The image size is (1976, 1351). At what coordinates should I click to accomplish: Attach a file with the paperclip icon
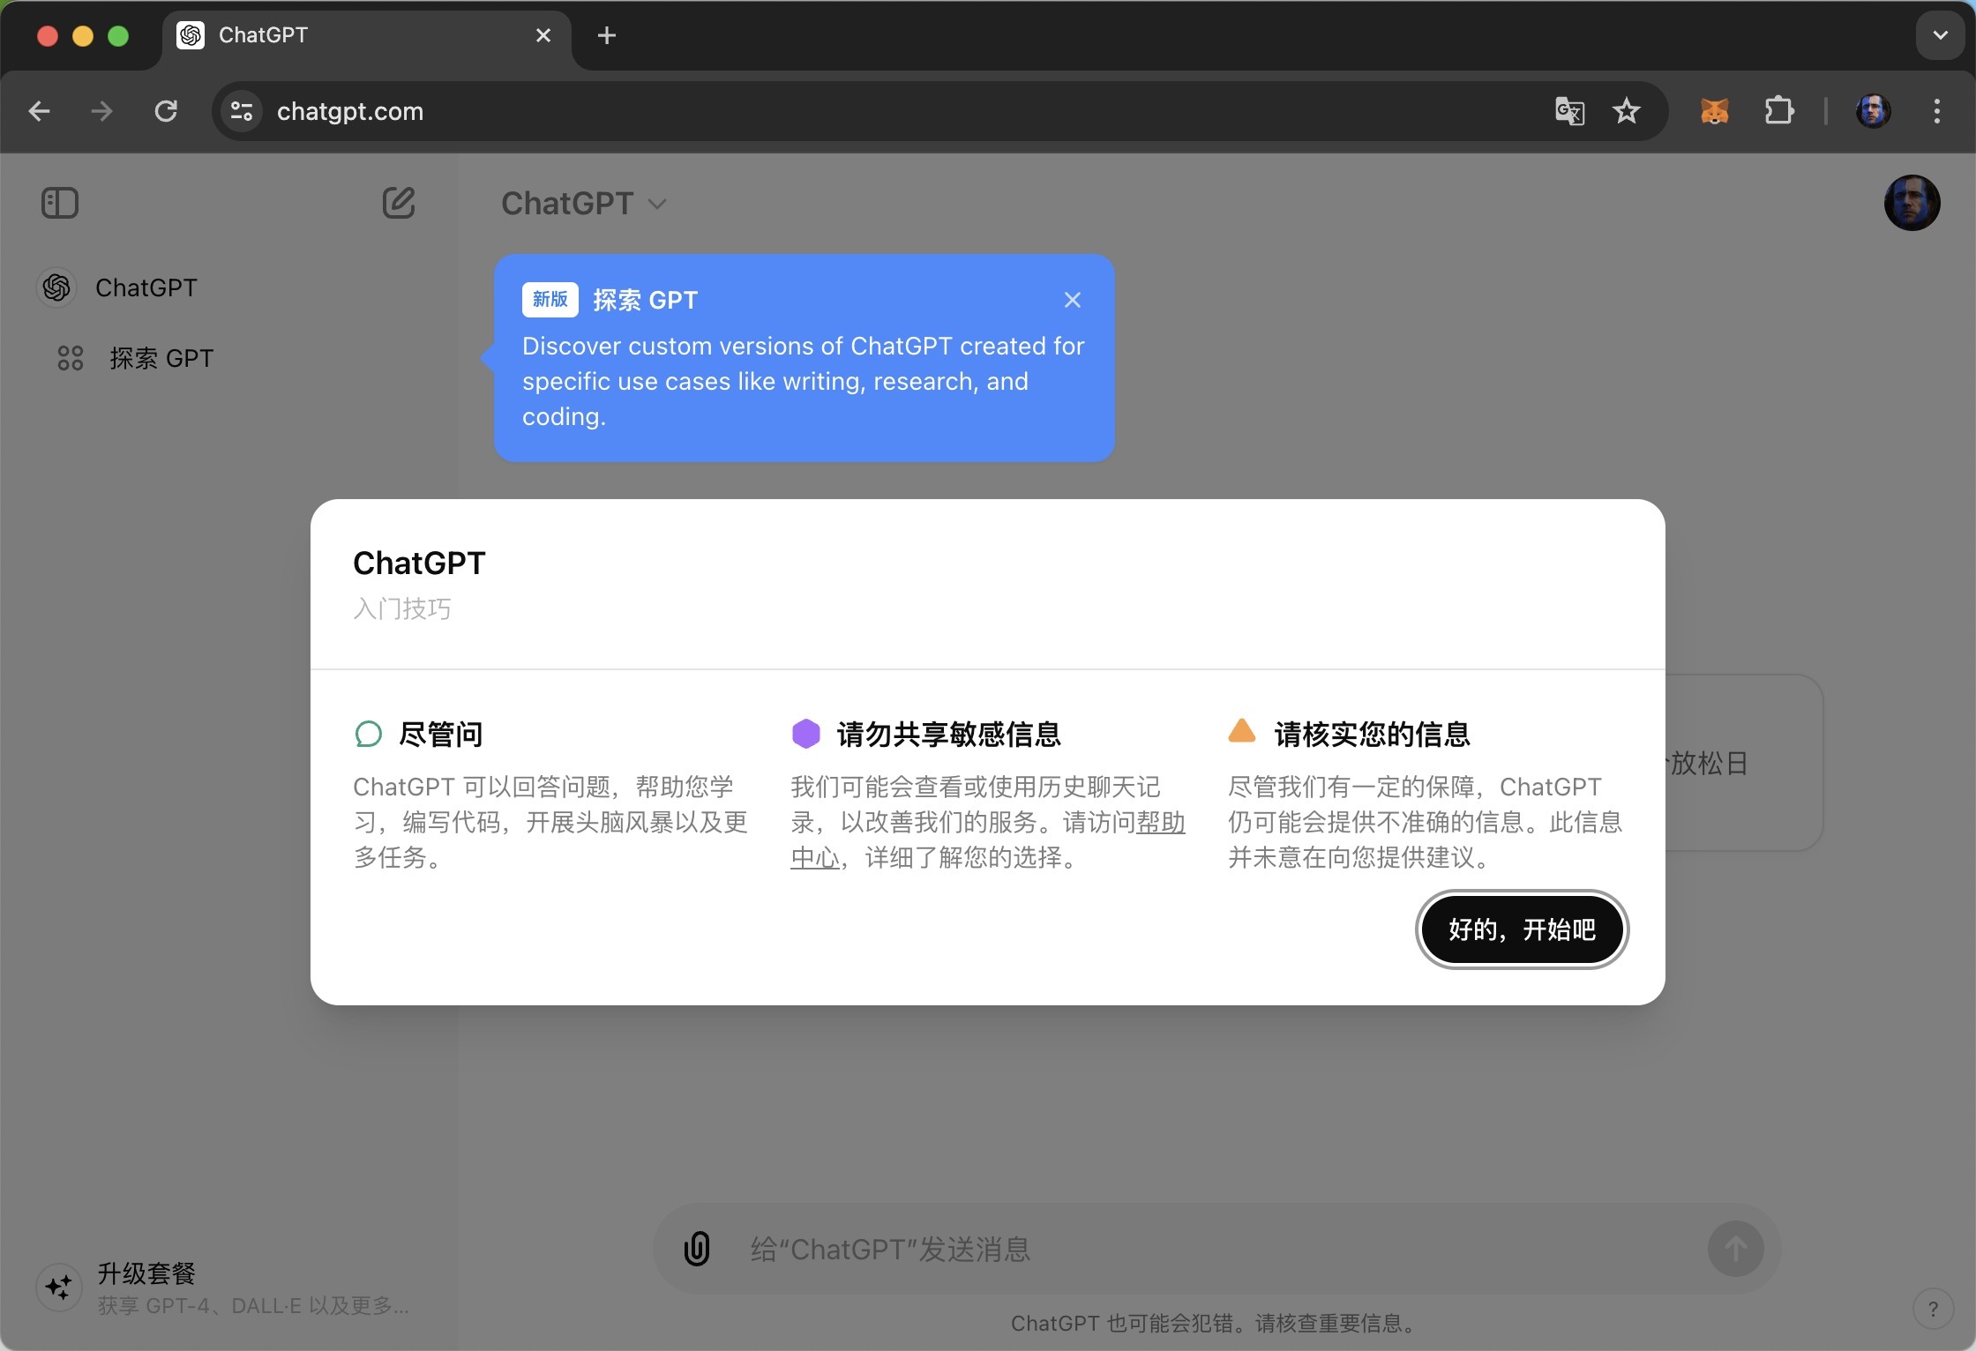click(x=697, y=1249)
